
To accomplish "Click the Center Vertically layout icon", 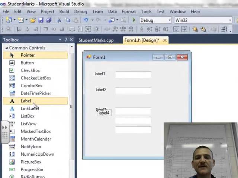I will pos(184,29).
